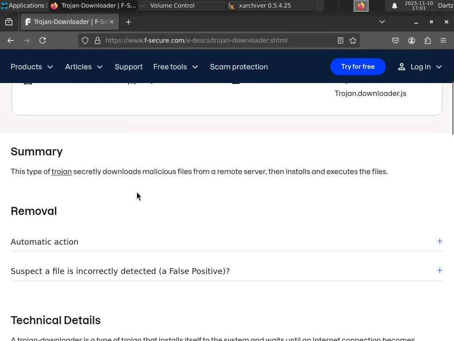Click the Save to Pocket icon
The image size is (454, 341).
pyautogui.click(x=395, y=40)
